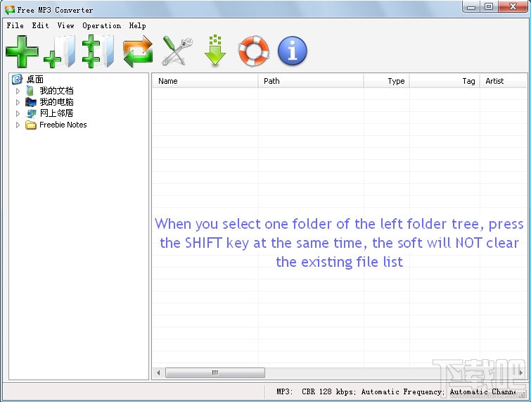Viewport: 531px width, 402px height.
Task: Sort by the Name column header
Action: 205,81
